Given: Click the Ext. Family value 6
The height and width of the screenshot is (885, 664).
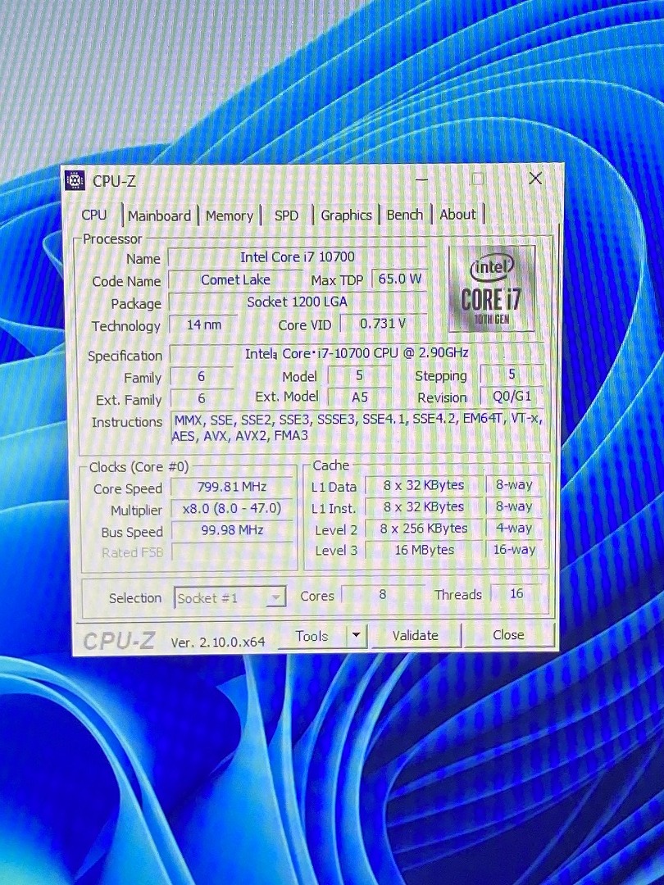Looking at the screenshot, I should tap(202, 399).
